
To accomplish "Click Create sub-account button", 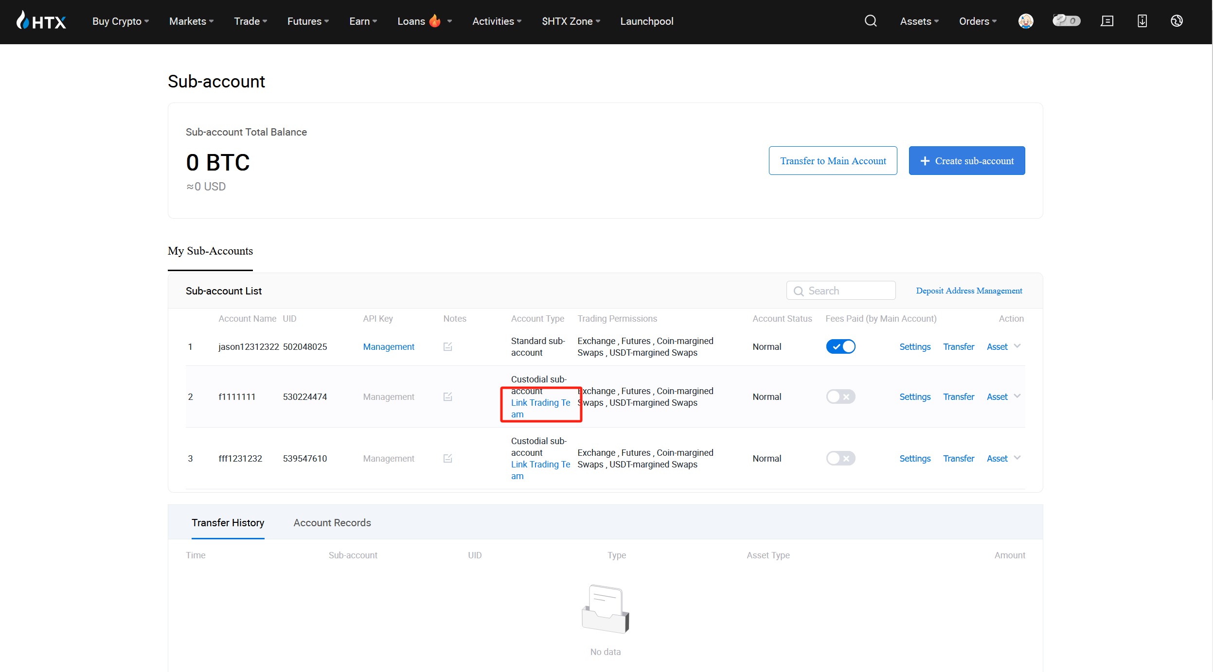I will 966,161.
